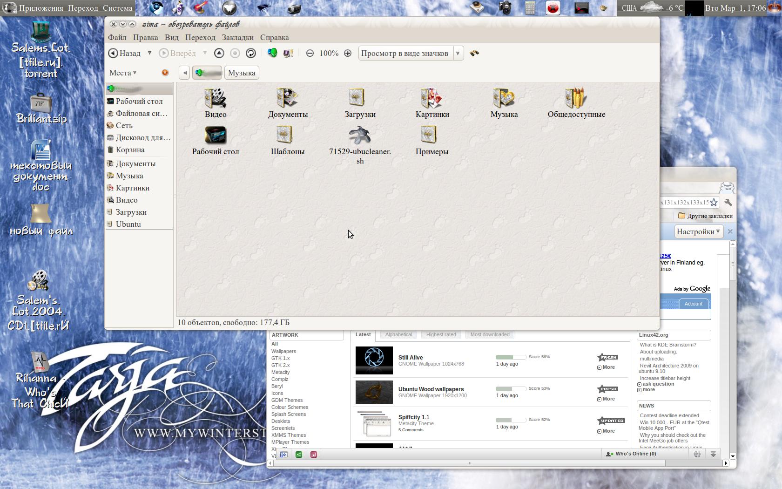Open the Справка menu
Viewport: 782px width, 489px height.
(x=275, y=37)
